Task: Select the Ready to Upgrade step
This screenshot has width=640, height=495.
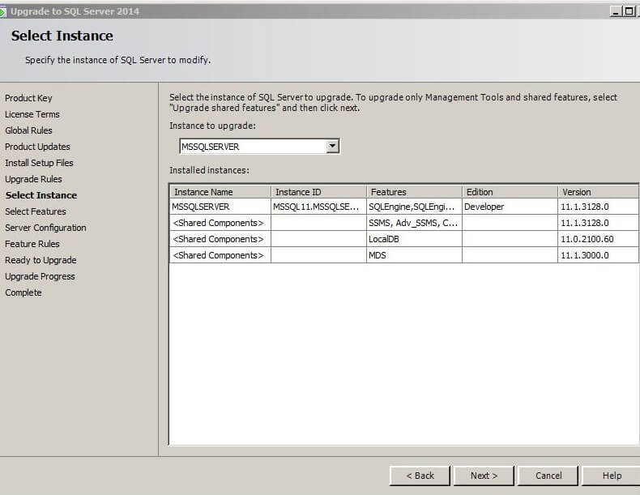Action: (x=41, y=260)
